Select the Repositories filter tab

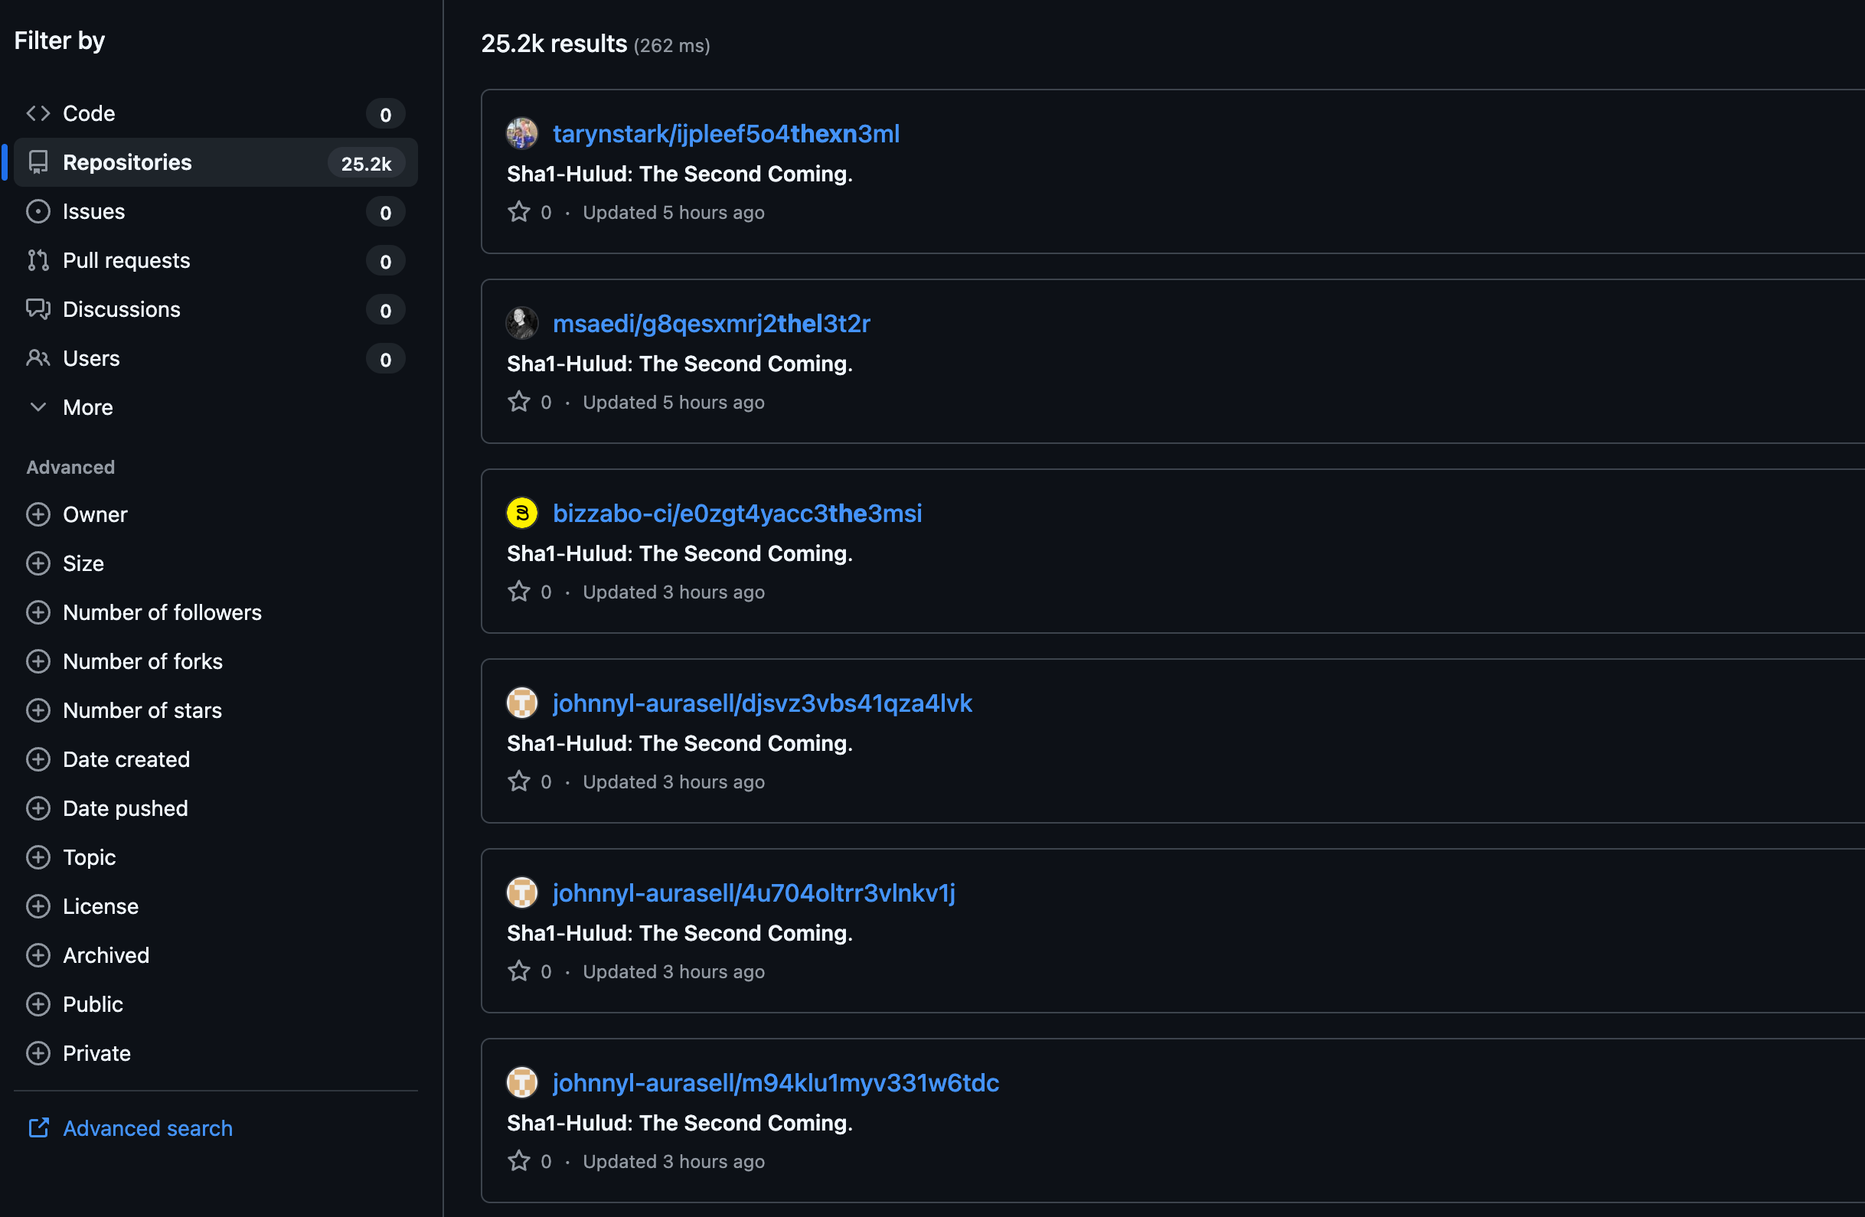tap(127, 162)
